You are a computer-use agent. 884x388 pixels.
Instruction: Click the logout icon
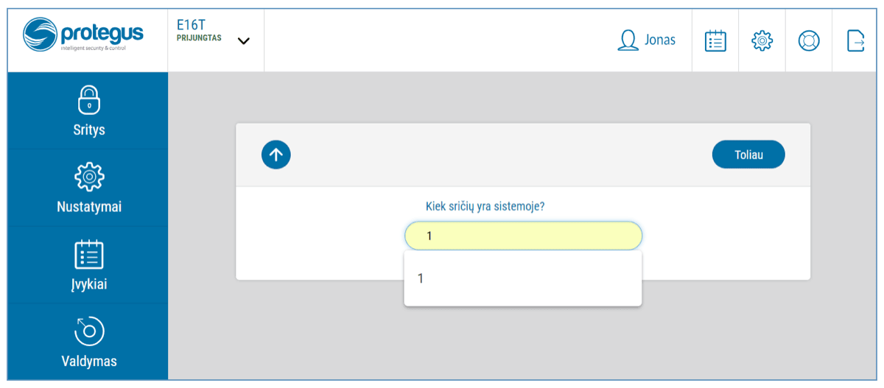pos(856,40)
